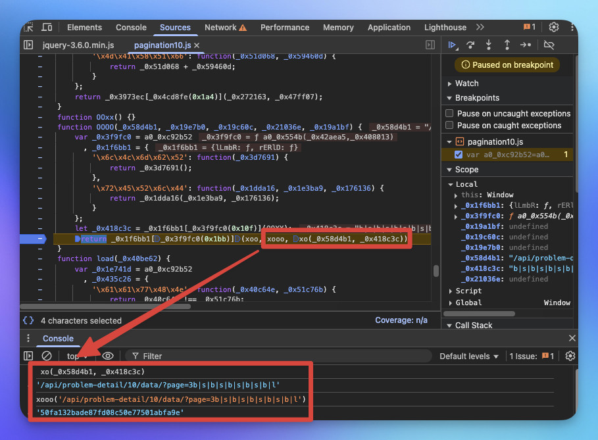Close the console drawer
The image size is (598, 440).
[572, 338]
